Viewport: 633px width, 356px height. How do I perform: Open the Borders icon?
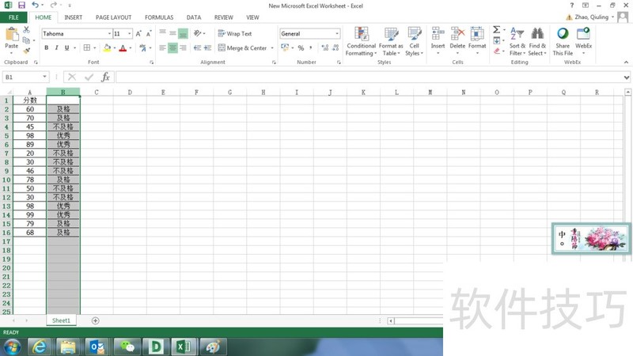click(x=87, y=47)
